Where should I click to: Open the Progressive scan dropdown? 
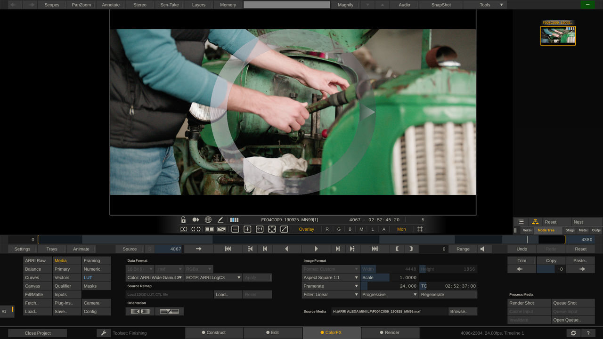point(390,295)
